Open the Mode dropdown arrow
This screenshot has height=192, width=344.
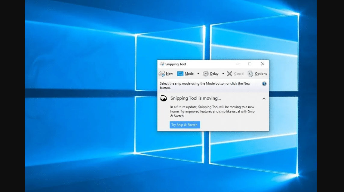pos(198,74)
